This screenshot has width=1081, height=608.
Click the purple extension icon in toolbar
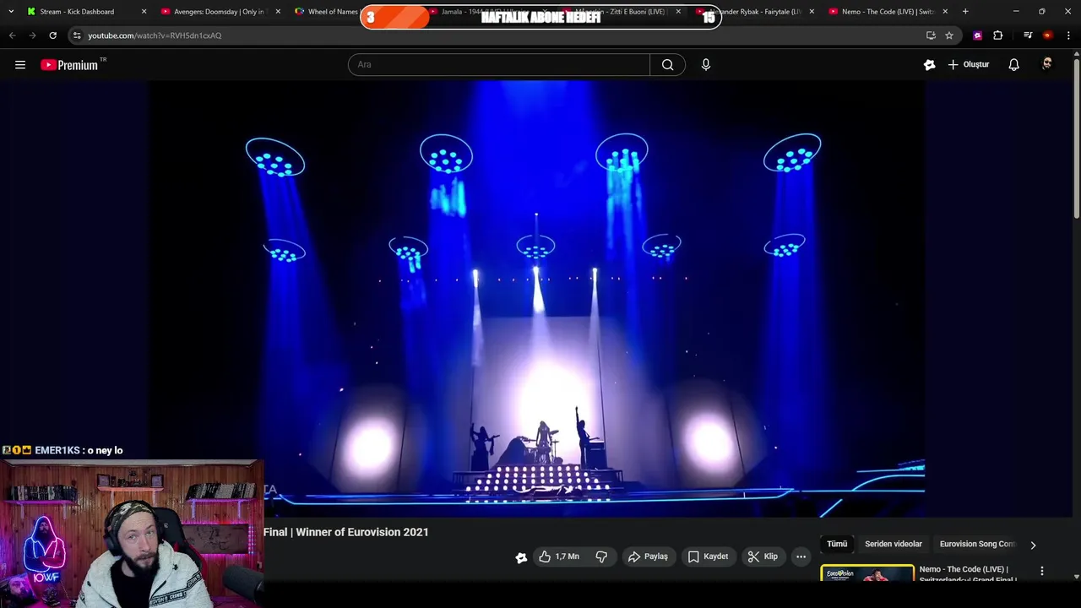point(977,35)
